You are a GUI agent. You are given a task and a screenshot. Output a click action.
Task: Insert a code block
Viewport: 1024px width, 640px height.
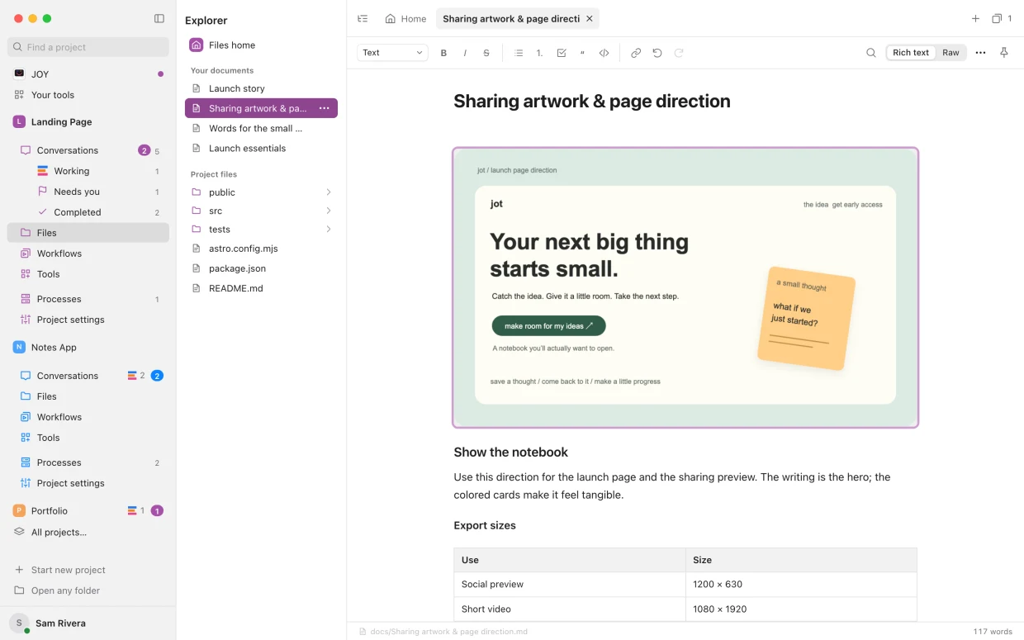click(x=604, y=53)
